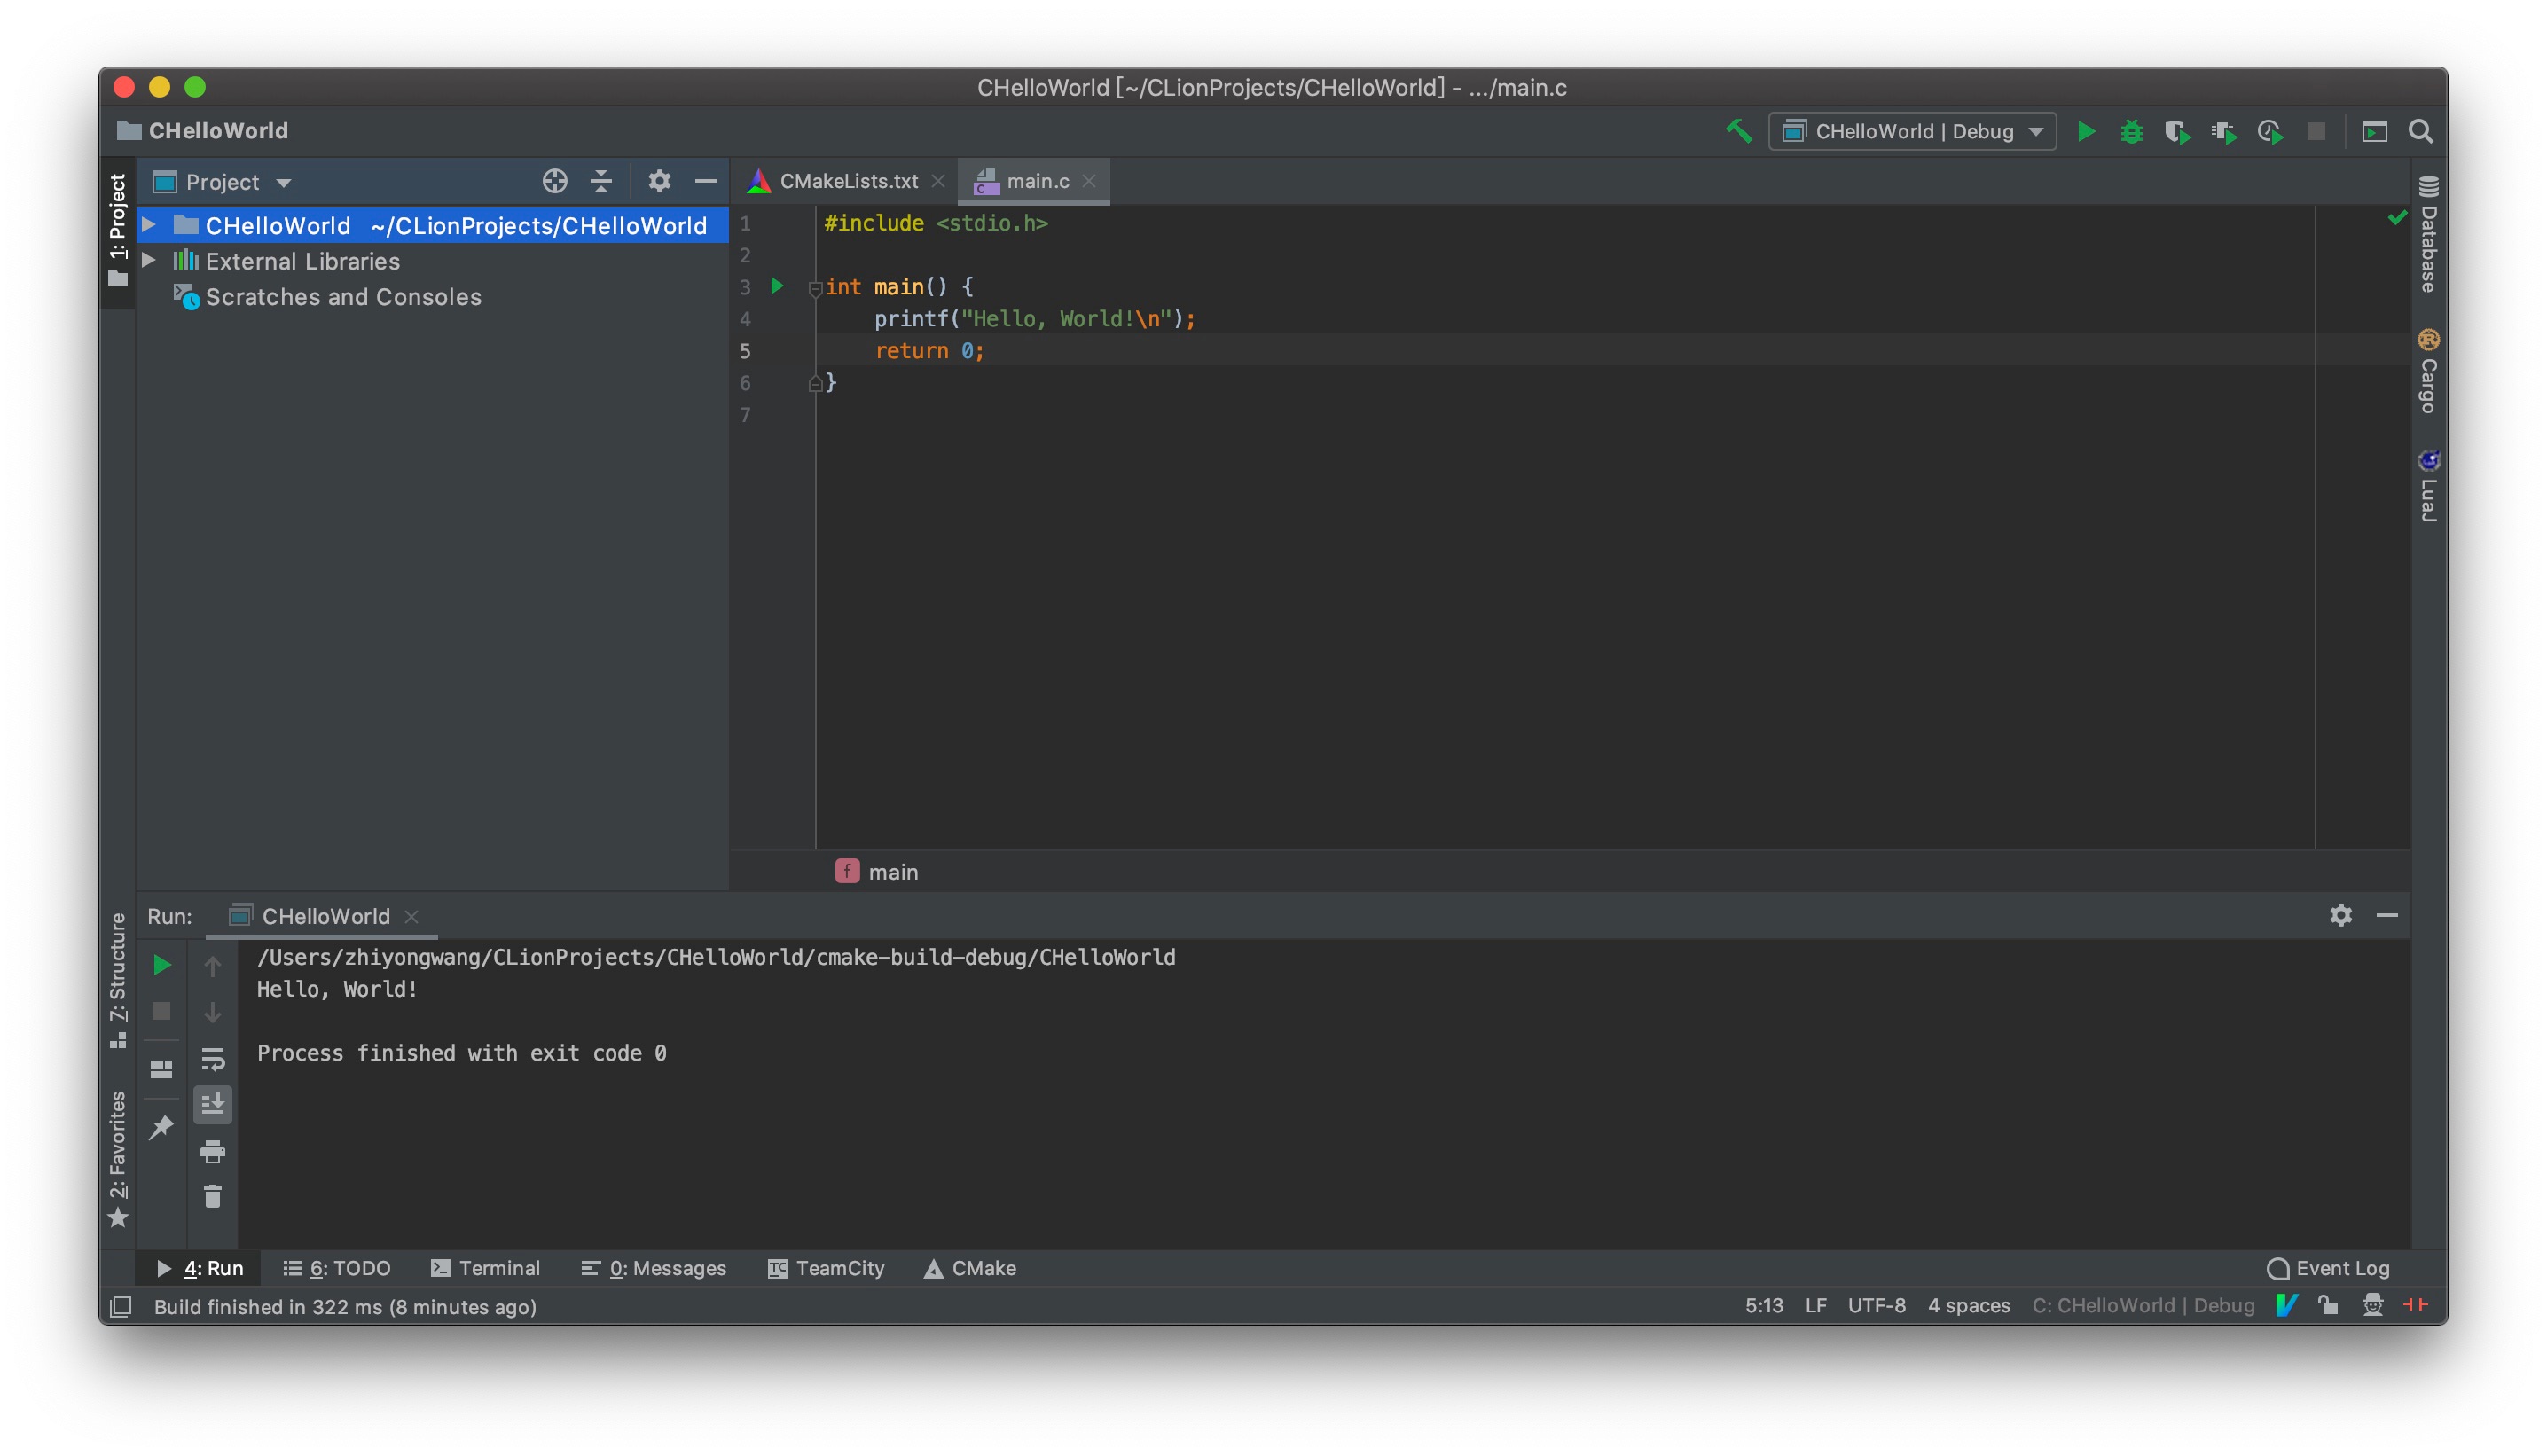The width and height of the screenshot is (2547, 1456).
Task: Click the Run with Coverage icon
Action: click(x=2177, y=131)
